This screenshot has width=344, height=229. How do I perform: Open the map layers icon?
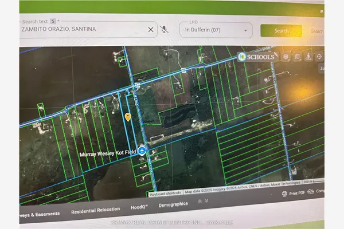tap(286, 57)
